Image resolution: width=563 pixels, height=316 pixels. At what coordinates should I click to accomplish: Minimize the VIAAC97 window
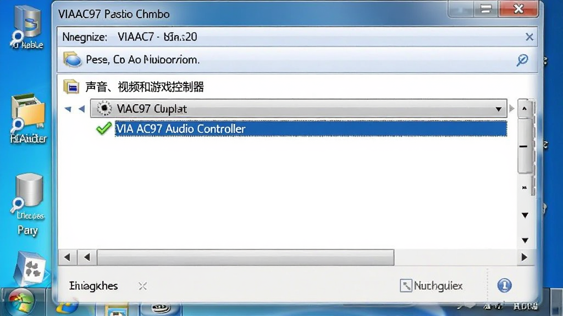[460, 9]
